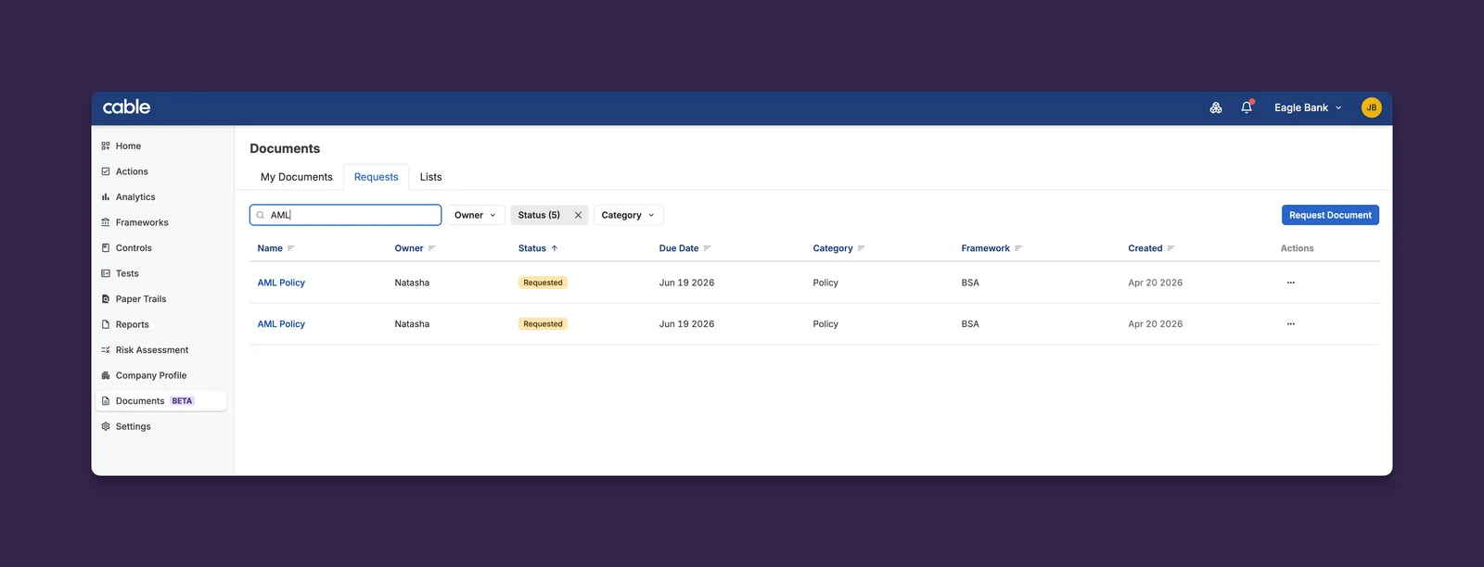Click the Actions column header
The height and width of the screenshot is (567, 1484).
coord(1297,248)
